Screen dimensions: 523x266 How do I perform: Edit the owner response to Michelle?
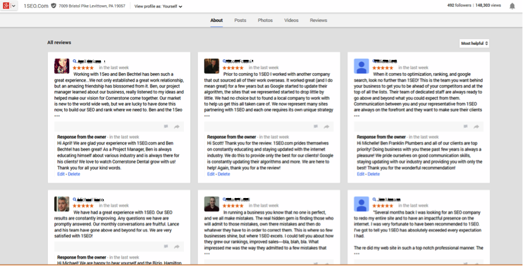(x=360, y=174)
